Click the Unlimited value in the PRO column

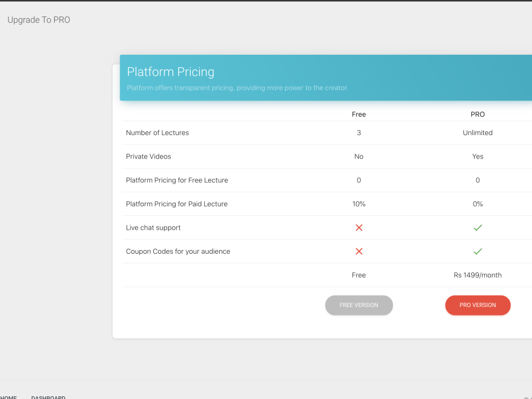pyautogui.click(x=478, y=132)
